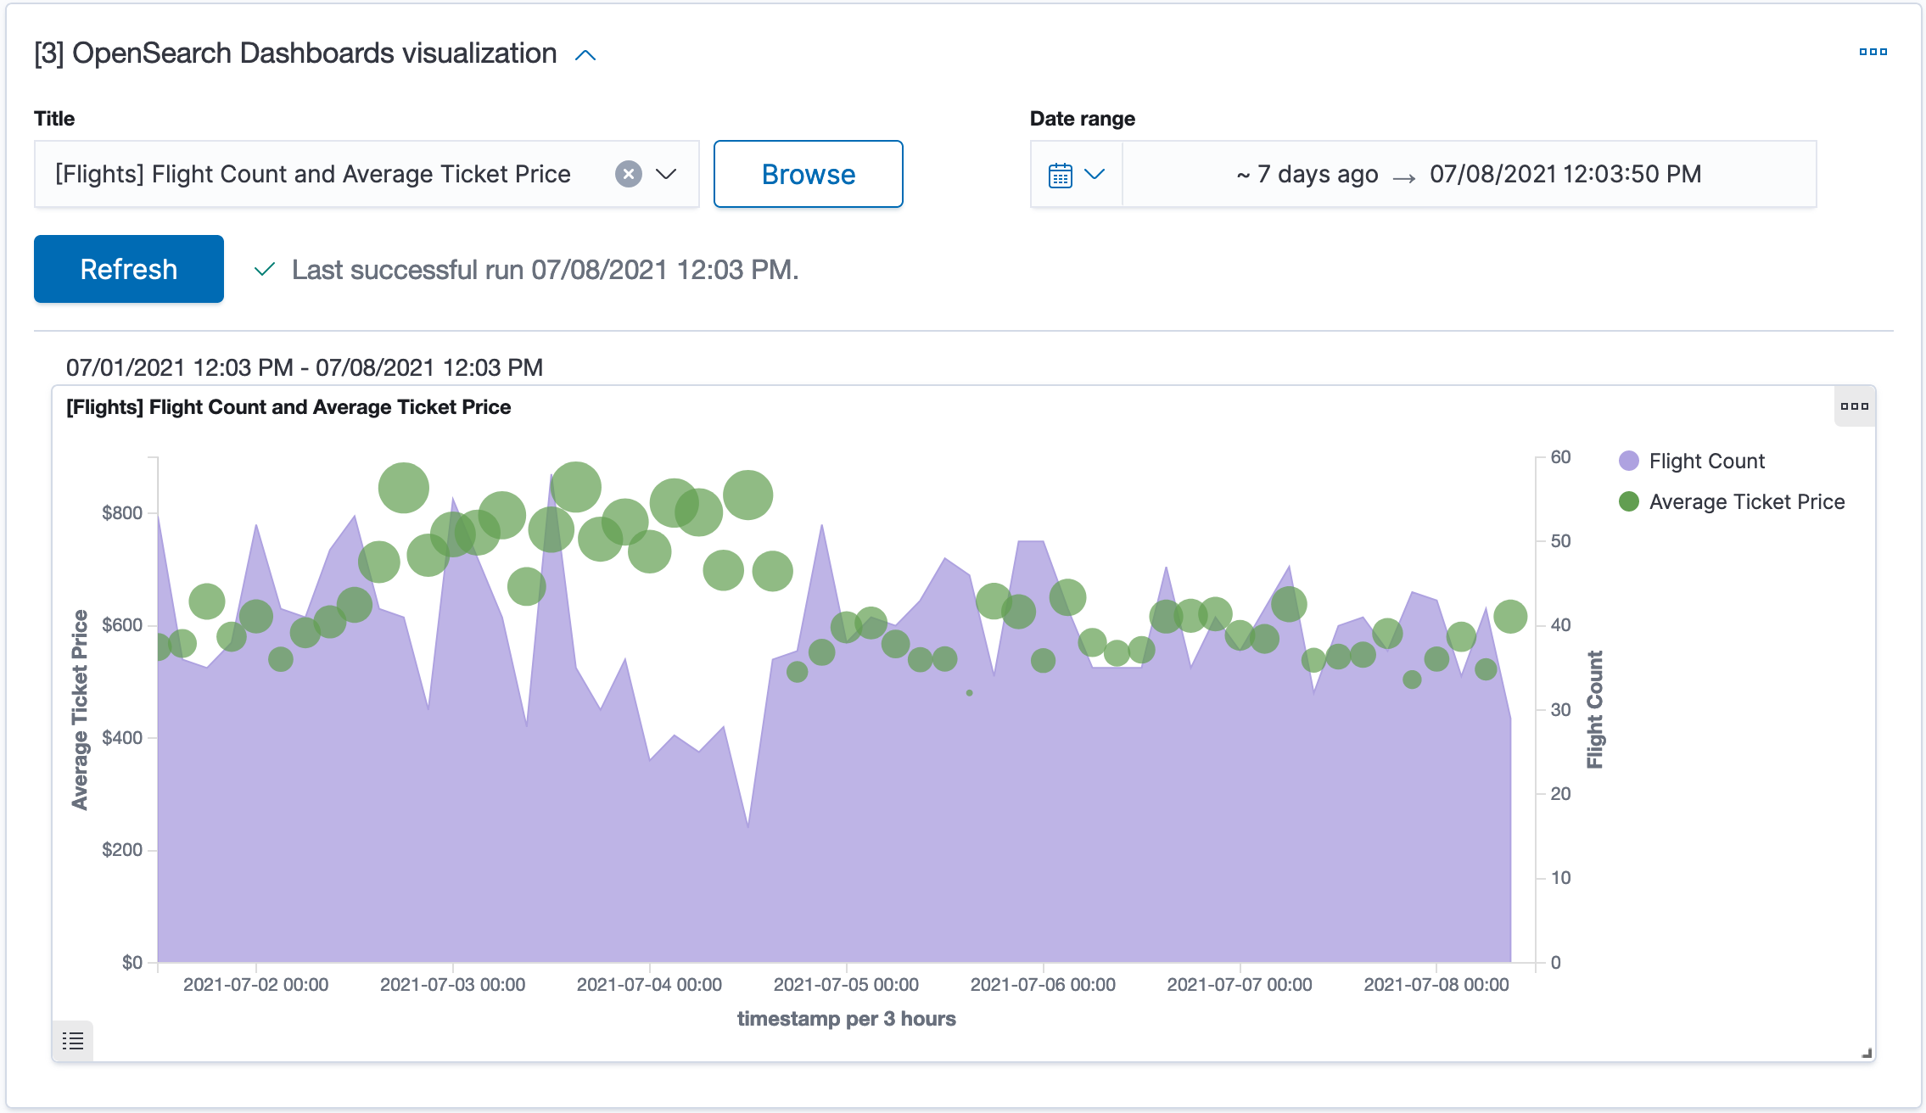Collapse the OpenSearch Dashboards visualization paragraph
This screenshot has height=1113, width=1926.
click(585, 55)
